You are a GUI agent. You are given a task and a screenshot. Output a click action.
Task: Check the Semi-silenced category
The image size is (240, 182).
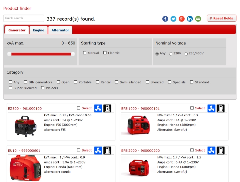click(x=117, y=82)
